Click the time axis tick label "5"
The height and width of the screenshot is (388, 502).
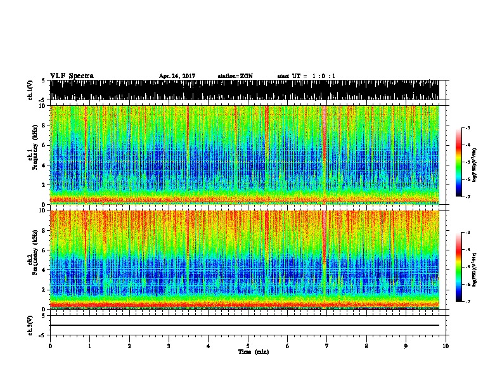[x=248, y=346]
